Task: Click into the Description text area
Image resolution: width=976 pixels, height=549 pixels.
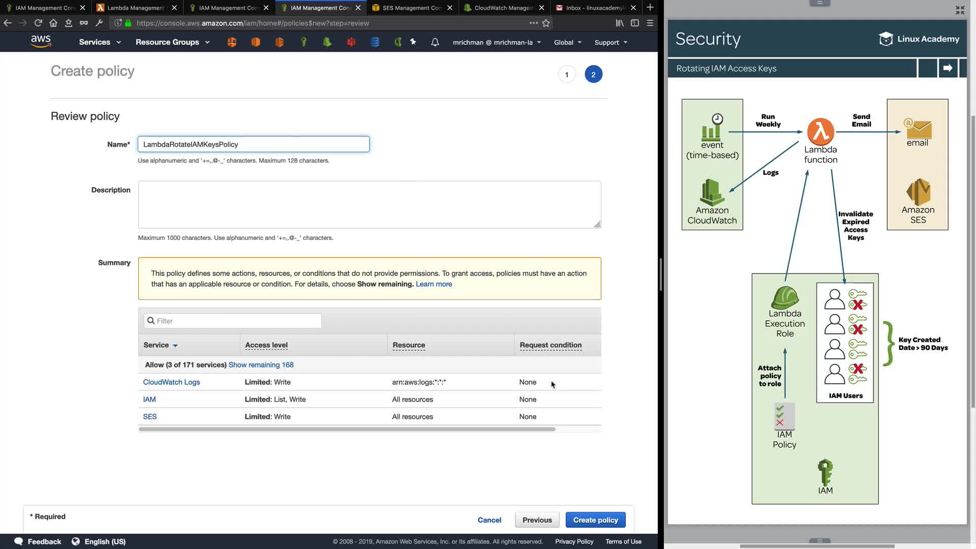Action: tap(369, 204)
